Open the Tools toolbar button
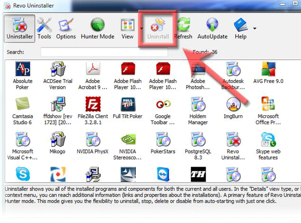Viewport: 301px width, 223px height. pos(44,28)
